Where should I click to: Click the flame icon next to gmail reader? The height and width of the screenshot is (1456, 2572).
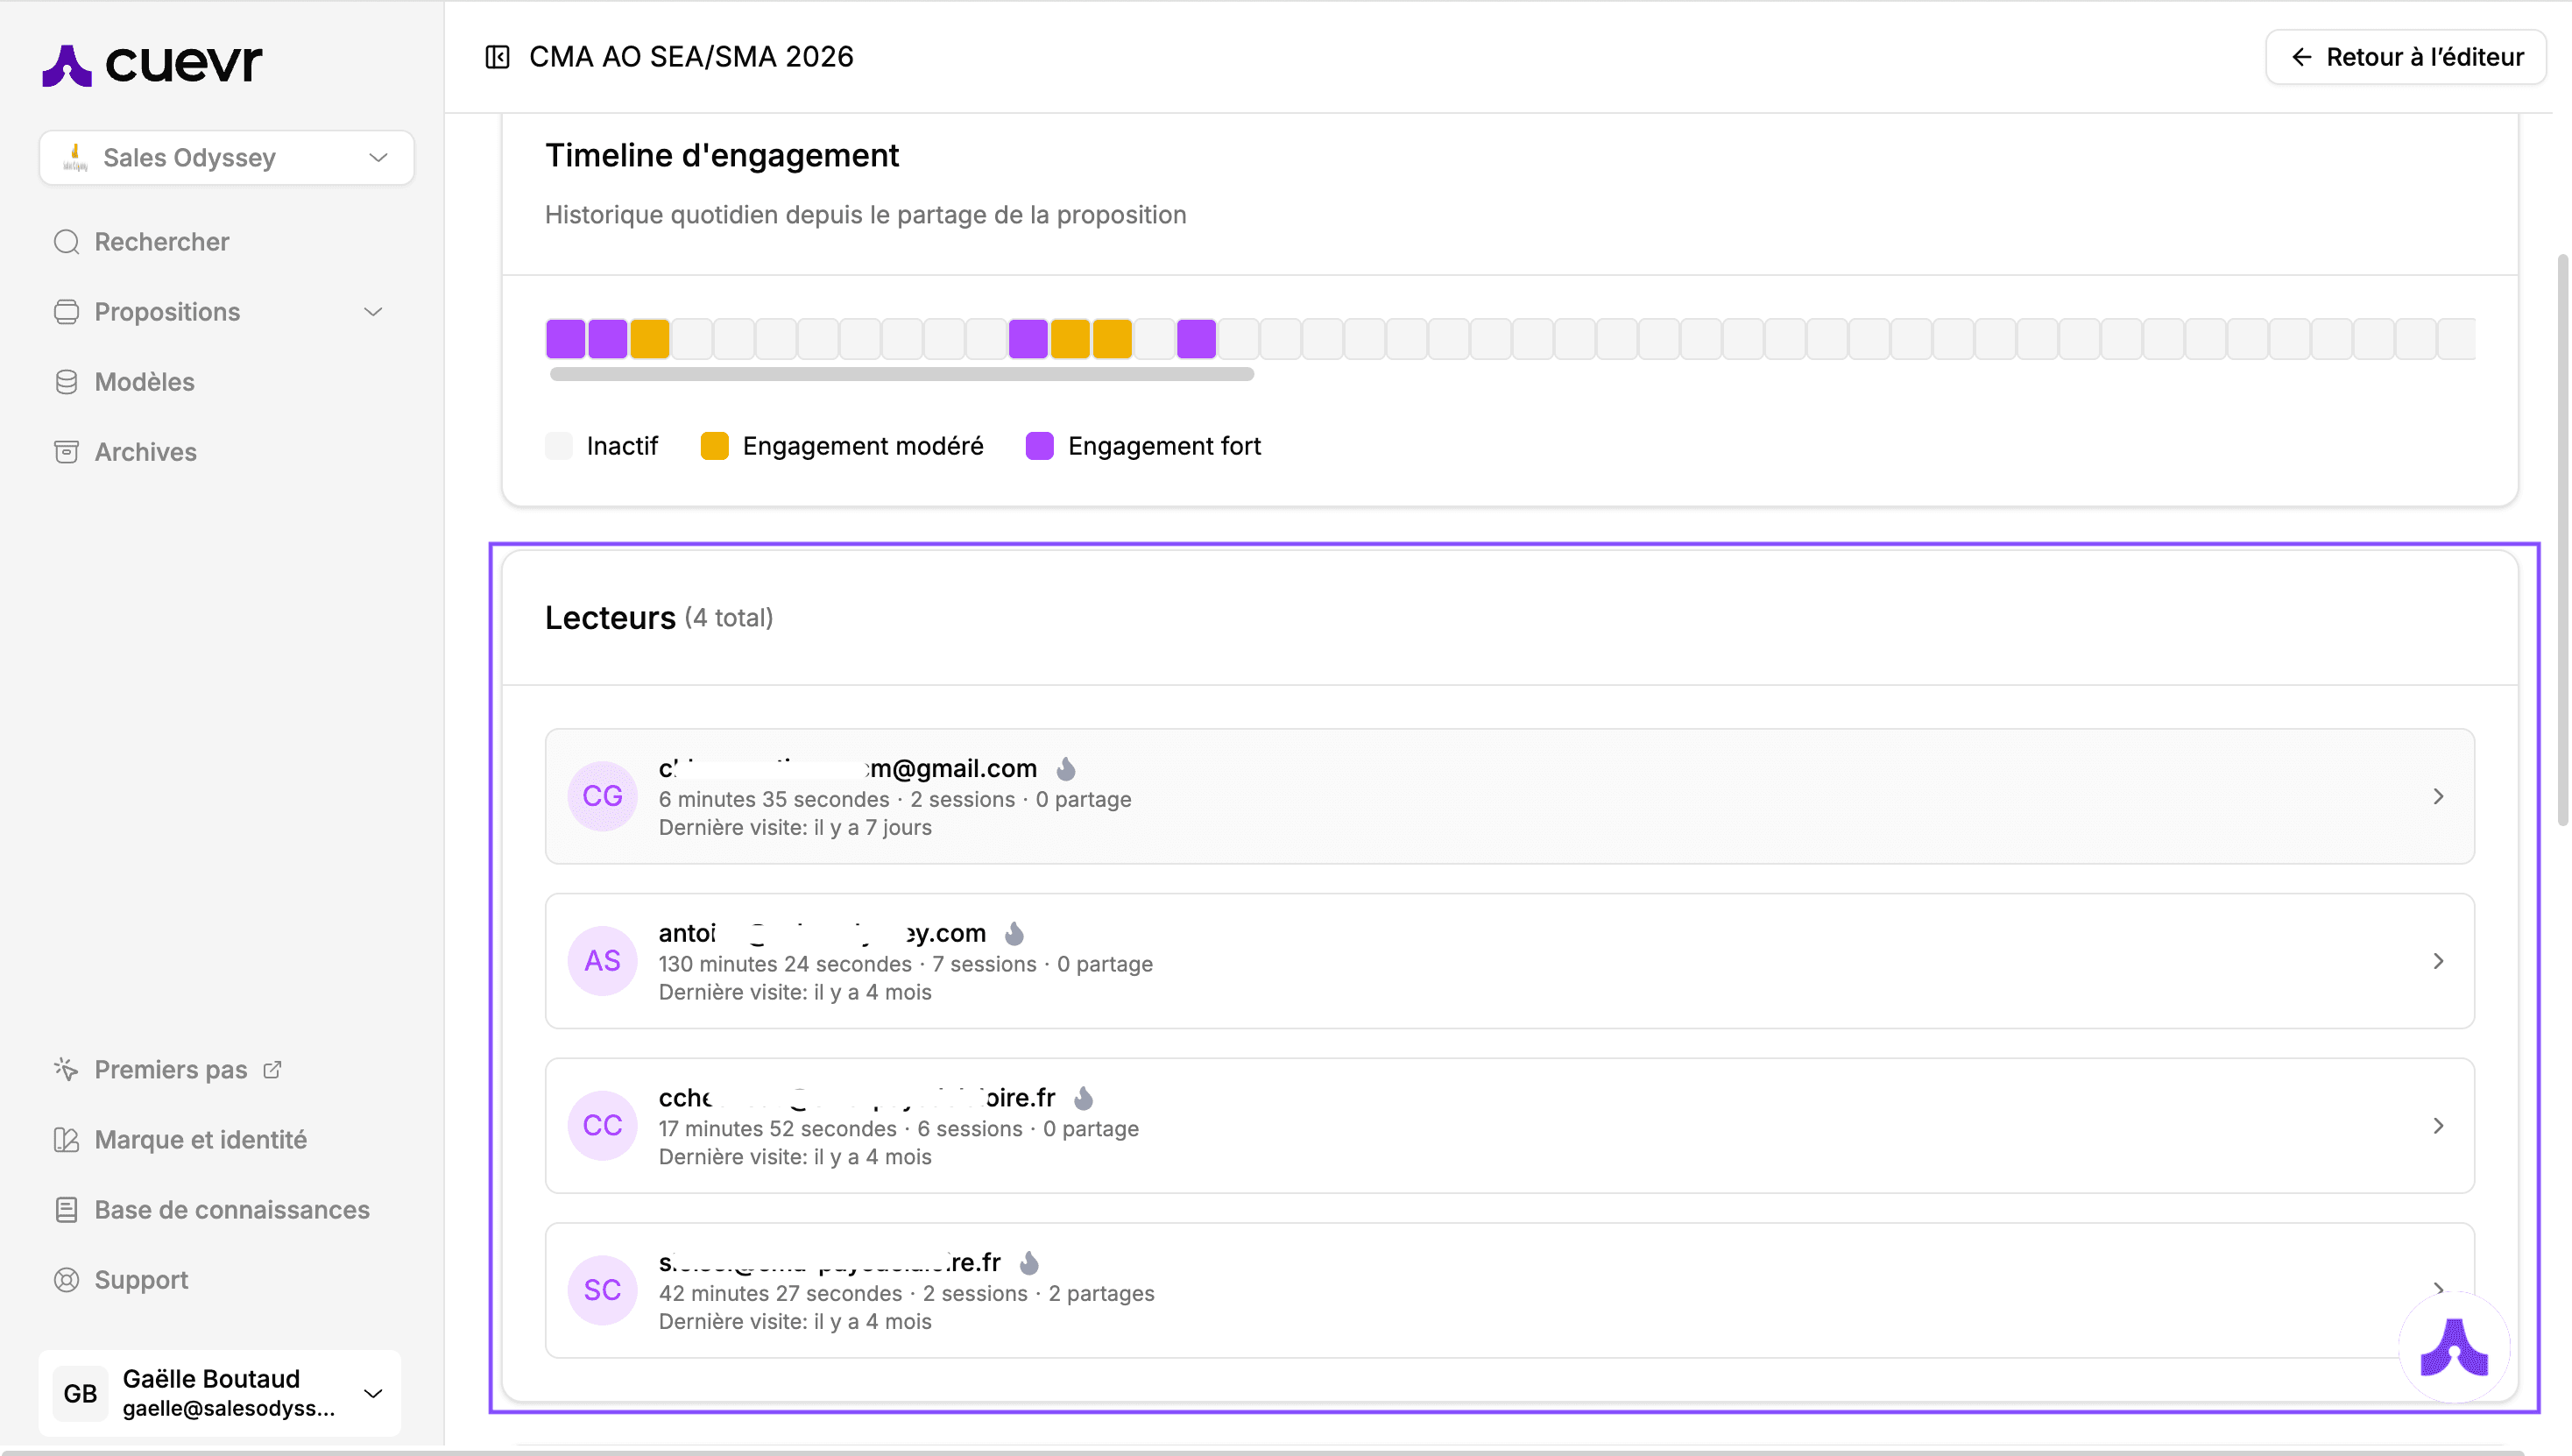pos(1066,768)
